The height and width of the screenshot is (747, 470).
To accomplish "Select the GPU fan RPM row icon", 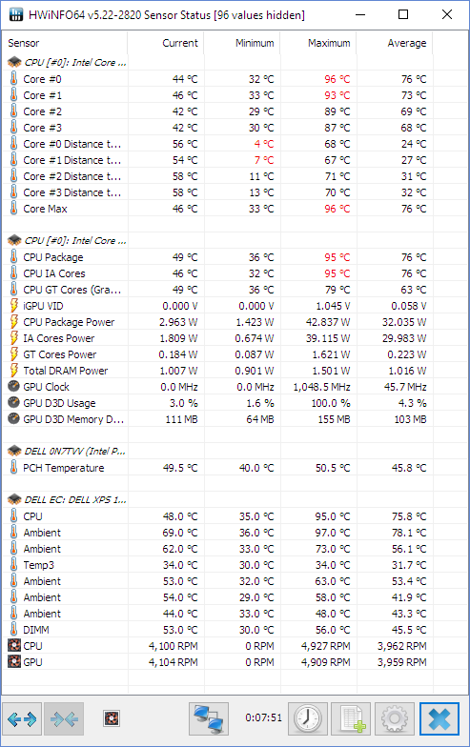I will (14, 662).
